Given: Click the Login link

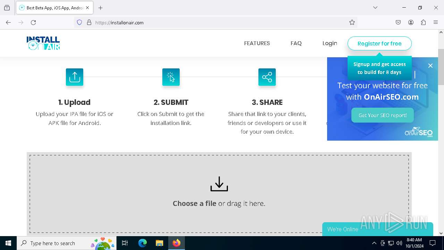Looking at the screenshot, I should point(330,43).
